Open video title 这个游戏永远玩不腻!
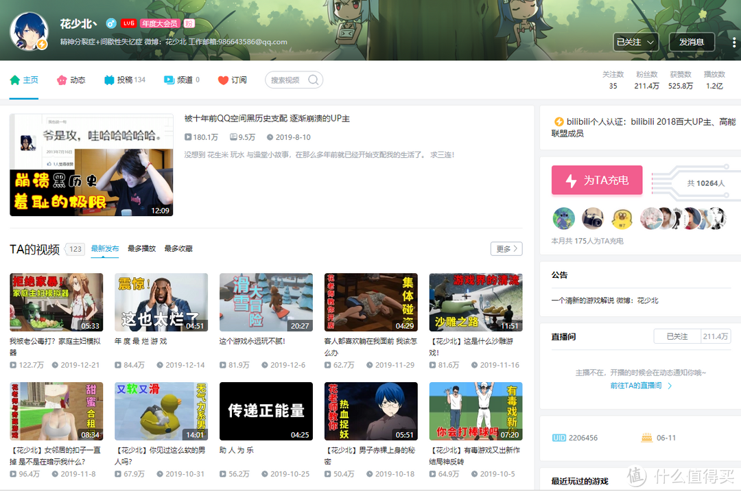741x494 pixels. pos(252,341)
